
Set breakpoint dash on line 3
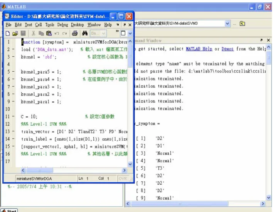click(13, 57)
